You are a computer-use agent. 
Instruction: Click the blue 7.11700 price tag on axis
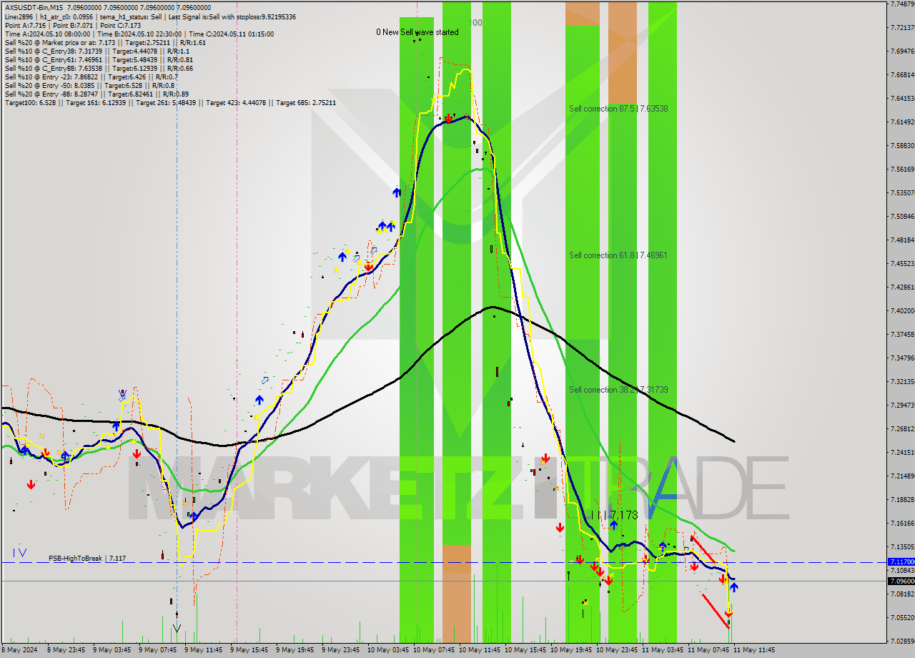(x=901, y=562)
